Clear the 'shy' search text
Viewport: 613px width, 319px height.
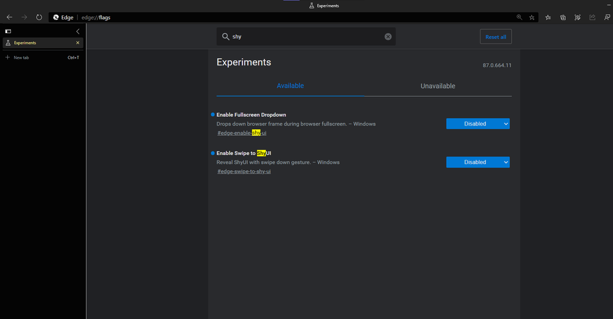388,37
